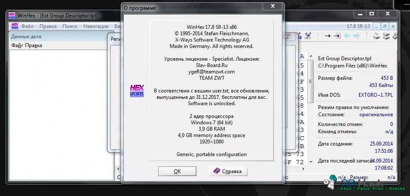Open the Поиск menu
The width and height of the screenshot is (410, 196).
70,26
